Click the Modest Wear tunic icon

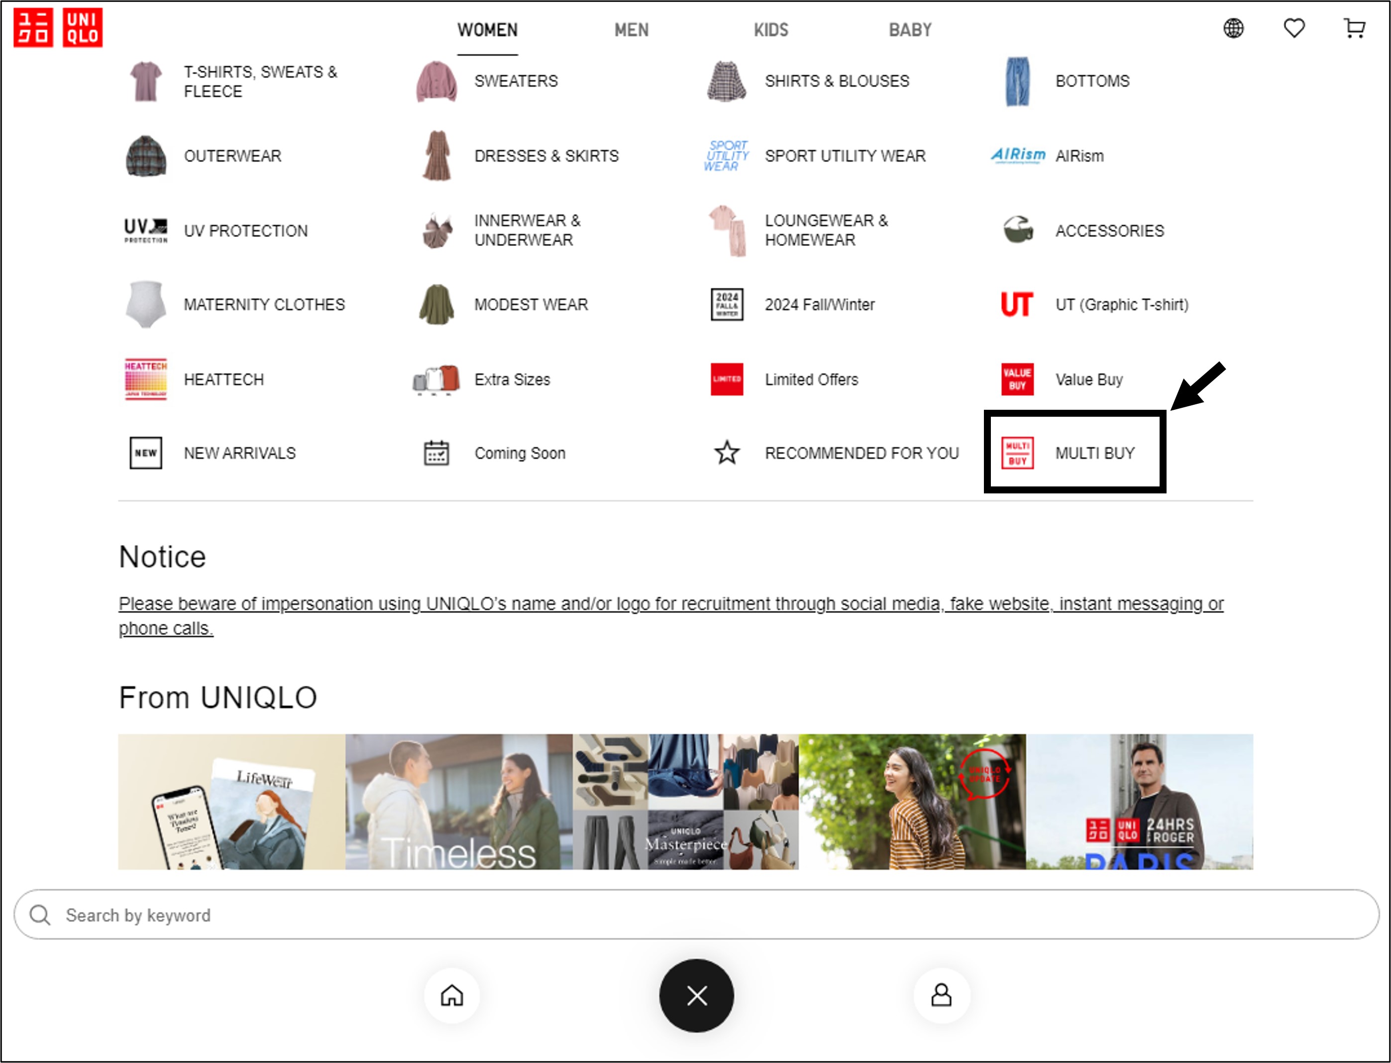pos(436,305)
